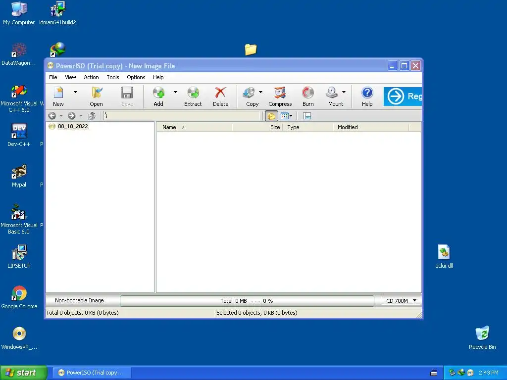Toggle the folder tree view button

pos(271,116)
